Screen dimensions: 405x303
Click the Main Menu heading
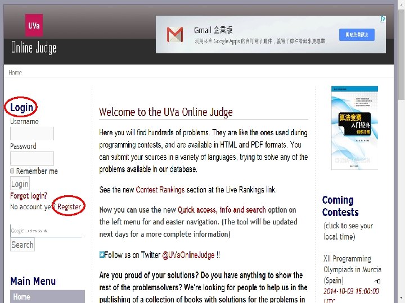tap(33, 281)
